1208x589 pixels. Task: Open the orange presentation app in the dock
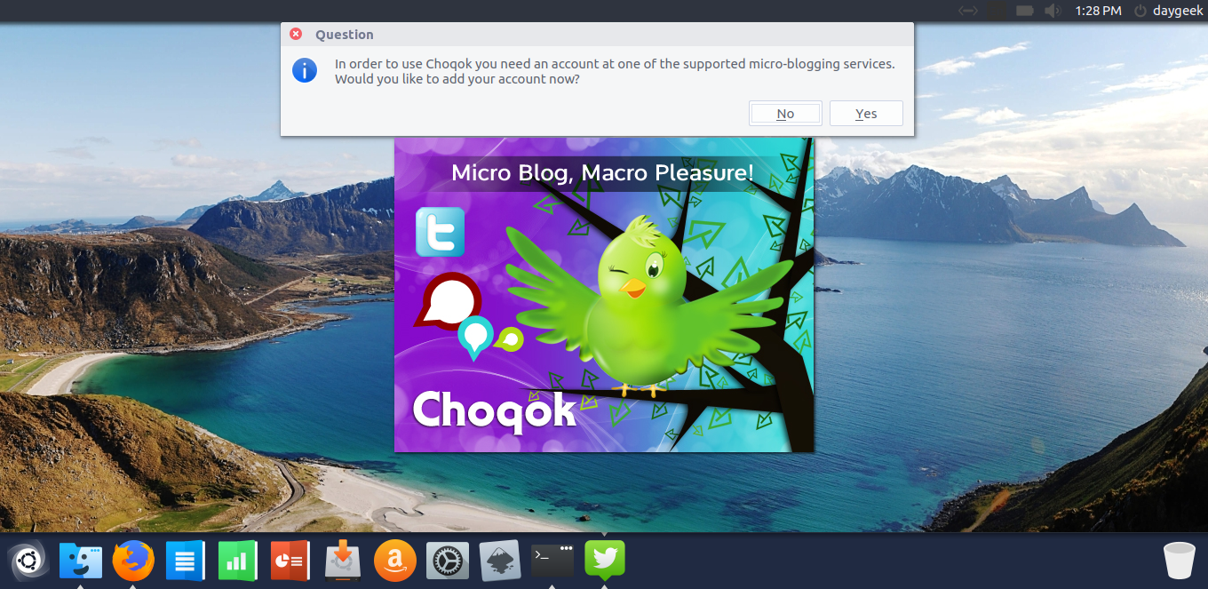(x=290, y=561)
